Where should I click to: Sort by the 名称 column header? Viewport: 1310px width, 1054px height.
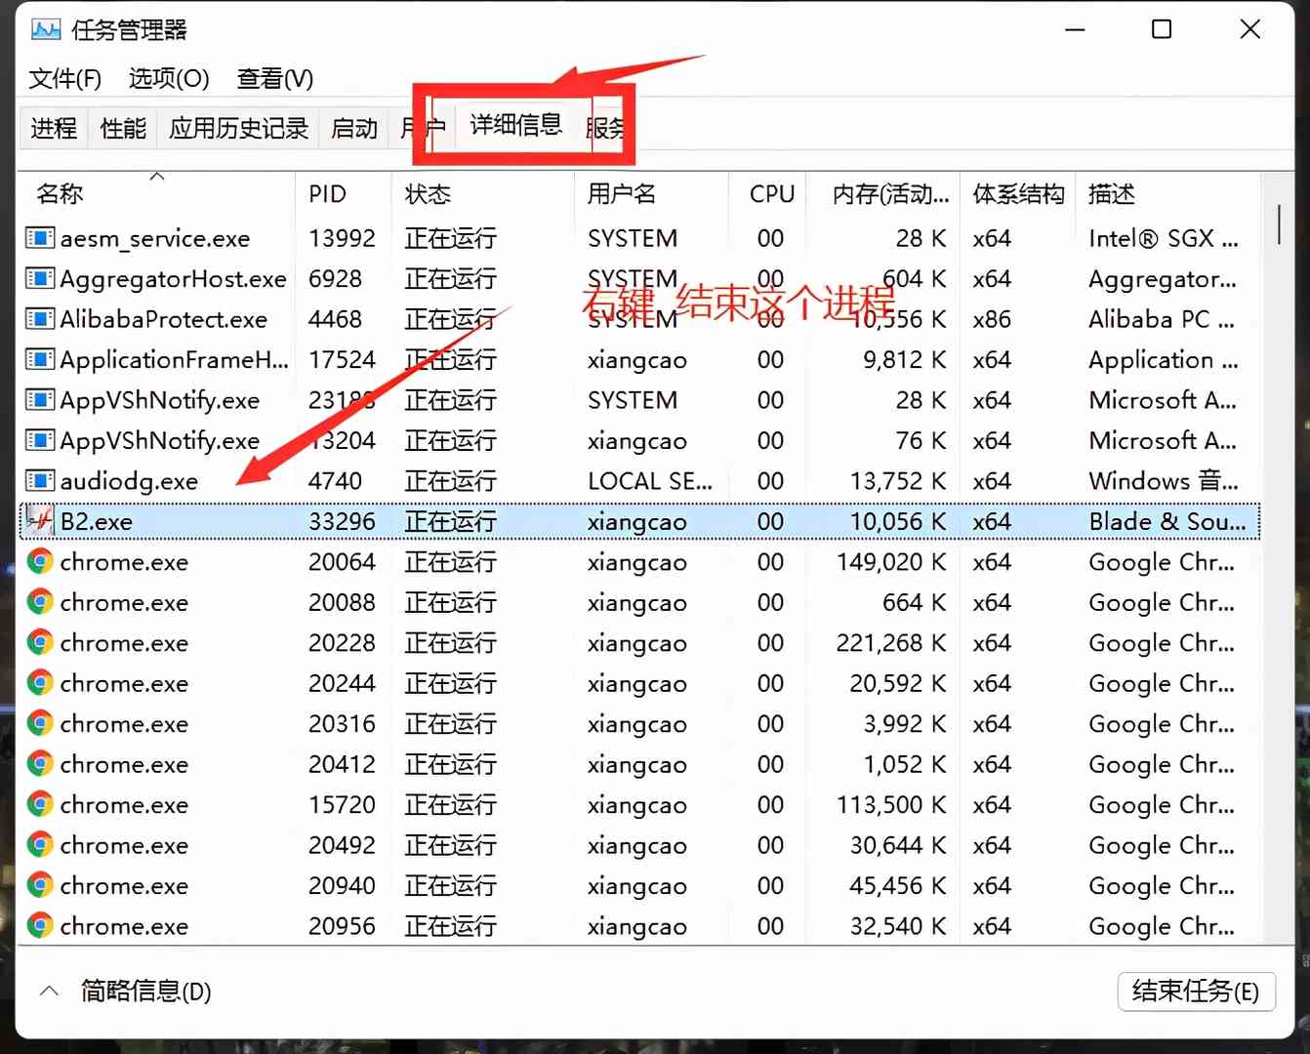[158, 194]
